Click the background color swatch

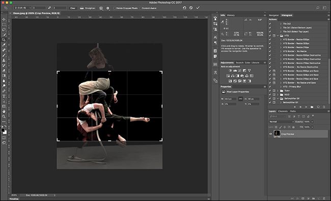[5, 132]
